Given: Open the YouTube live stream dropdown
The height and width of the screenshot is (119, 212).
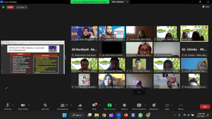Looking at the screenshot, I should (x=22, y=7).
